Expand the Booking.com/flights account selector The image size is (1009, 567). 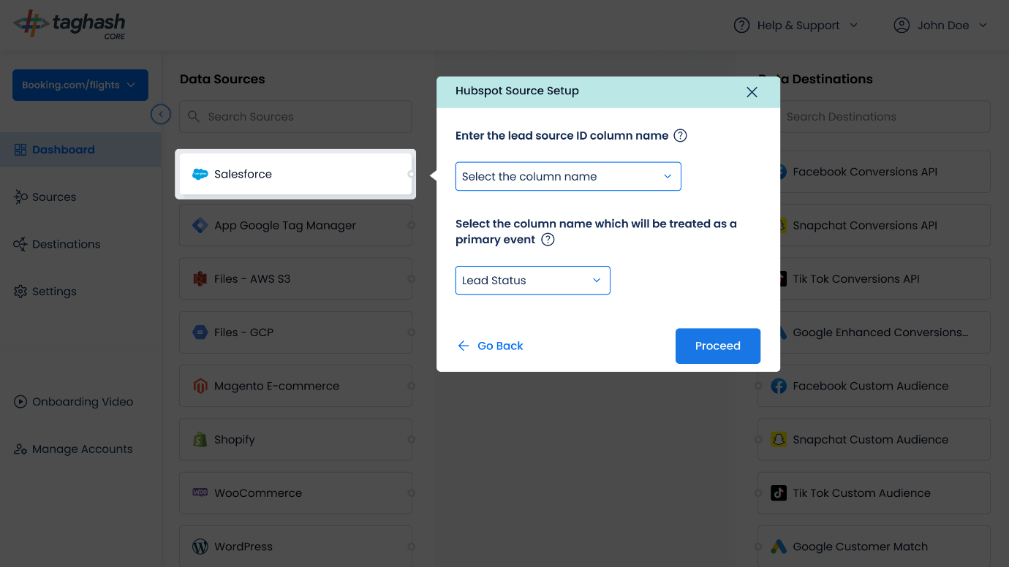click(80, 85)
